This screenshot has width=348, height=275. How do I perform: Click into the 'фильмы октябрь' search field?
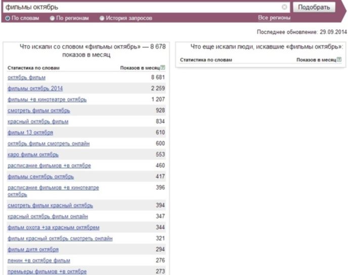pyautogui.click(x=142, y=8)
